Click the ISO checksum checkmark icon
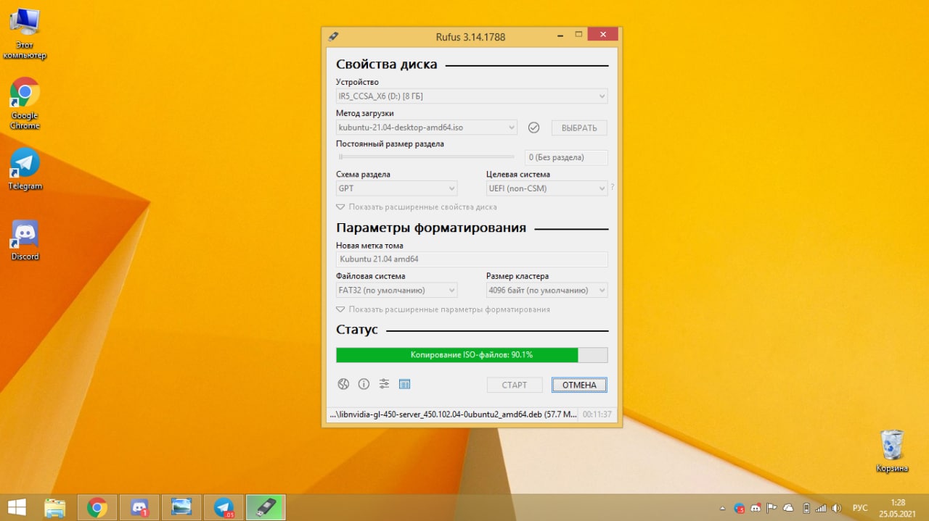Screen dimensions: 929x521 [533, 128]
